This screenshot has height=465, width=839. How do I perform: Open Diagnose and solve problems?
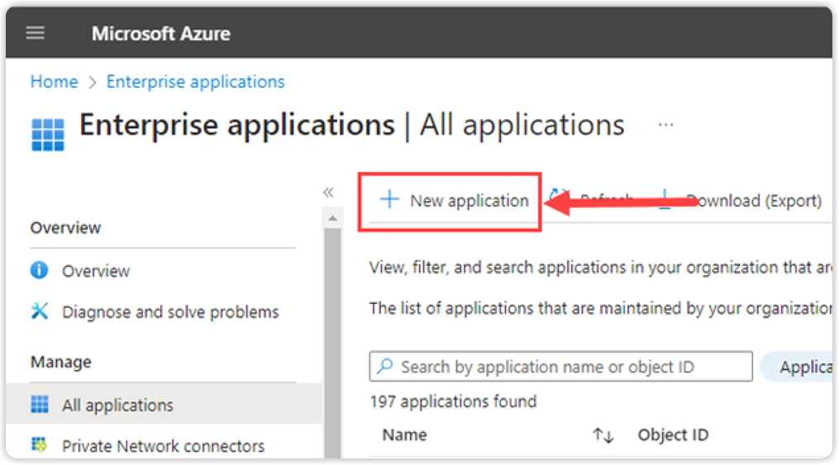click(x=170, y=311)
